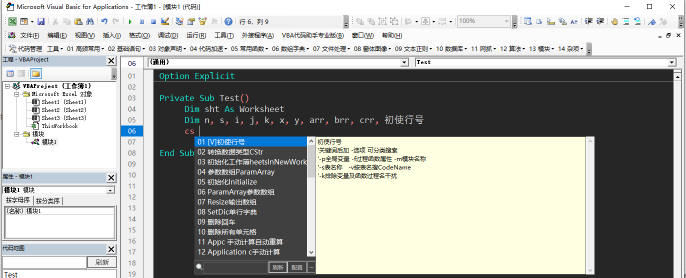The image size is (686, 278).
Task: Switch to the 按分类序 properties tab
Action: [48, 200]
